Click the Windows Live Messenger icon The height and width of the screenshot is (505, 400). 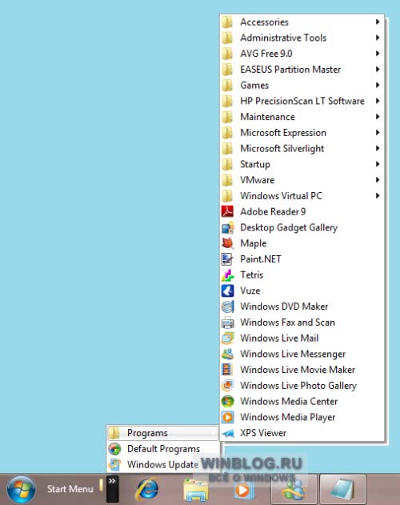(227, 354)
